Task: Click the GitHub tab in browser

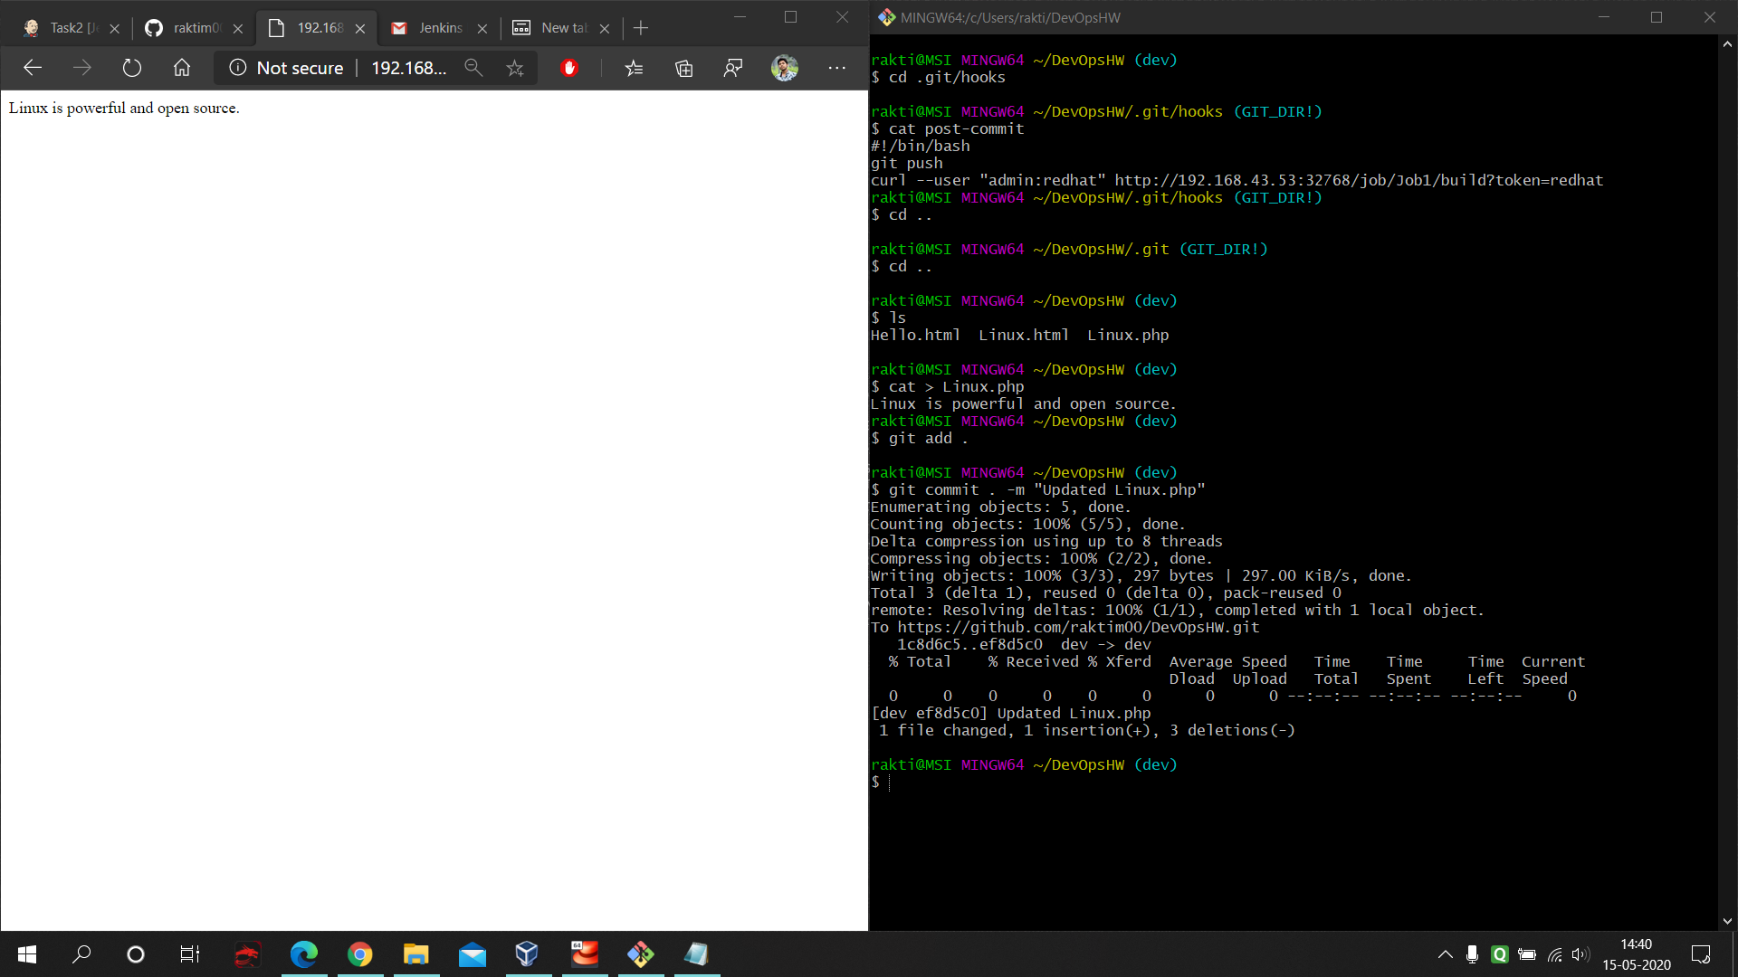Action: coord(184,27)
